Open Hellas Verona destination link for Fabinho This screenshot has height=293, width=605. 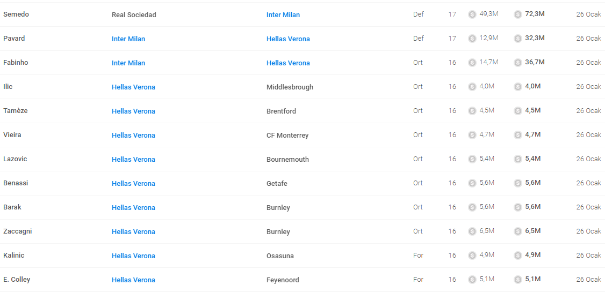[x=288, y=63]
